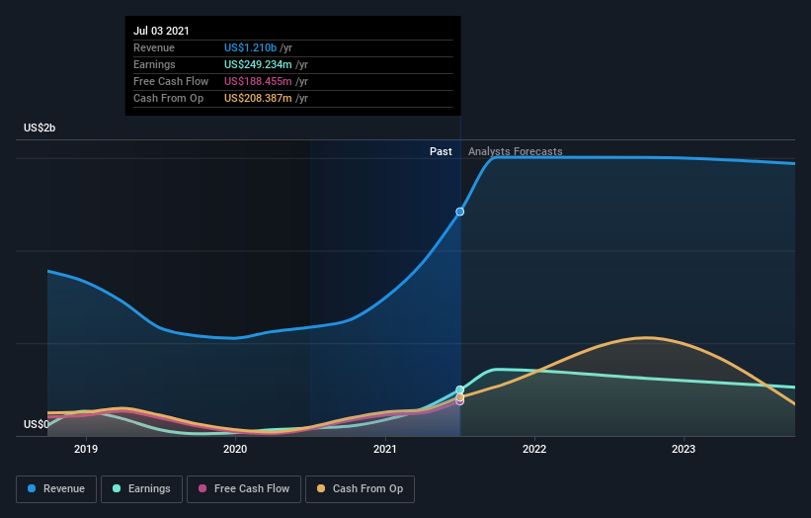This screenshot has height=518, width=811.
Task: Click the US$2b y-axis label
Action: tap(40, 128)
